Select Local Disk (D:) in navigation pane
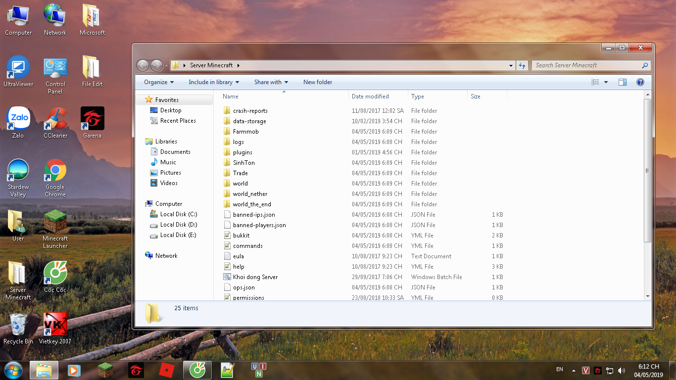 [x=178, y=225]
